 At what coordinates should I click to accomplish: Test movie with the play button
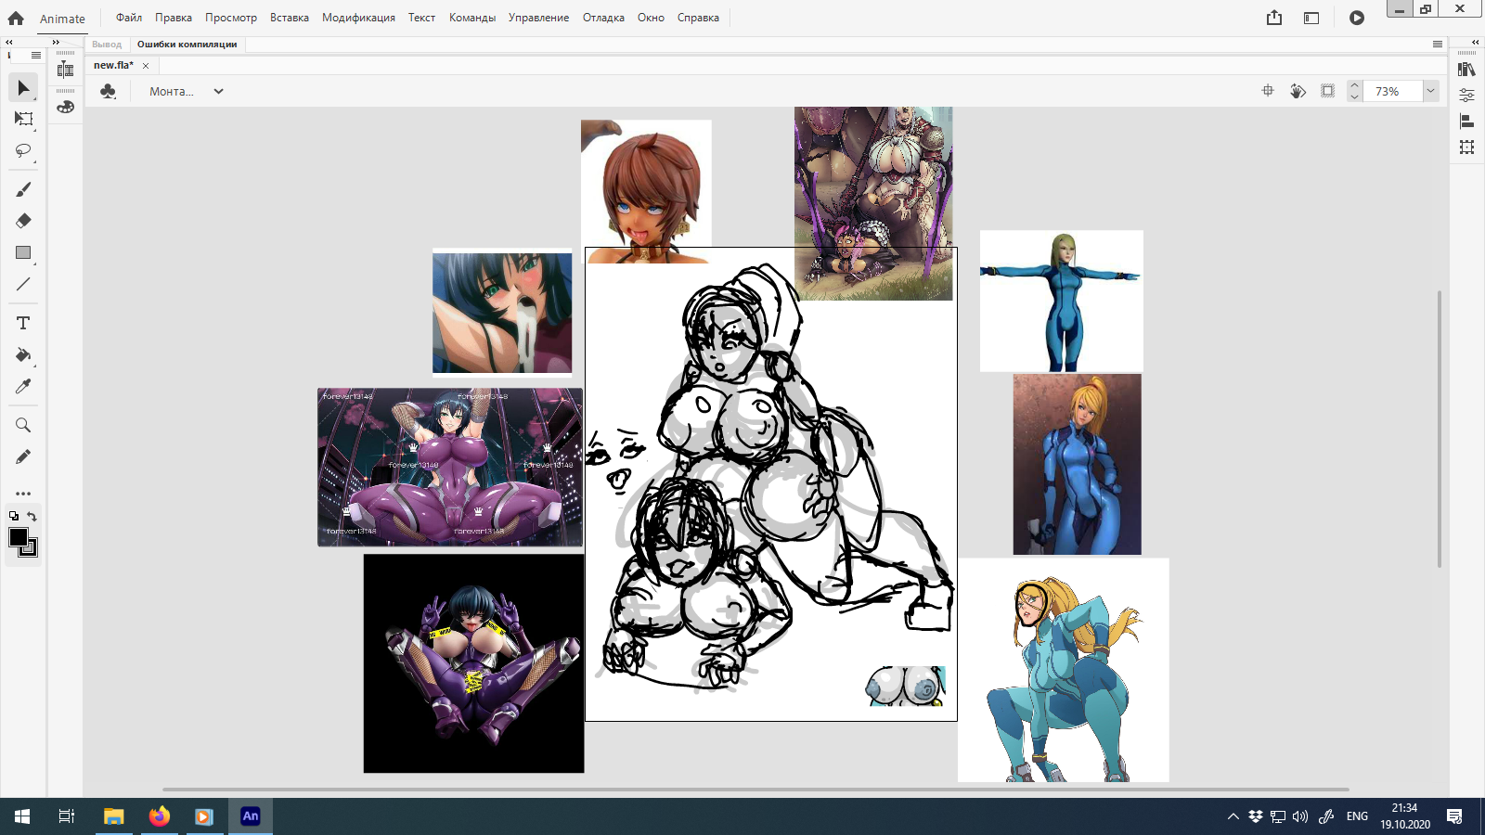(1357, 18)
